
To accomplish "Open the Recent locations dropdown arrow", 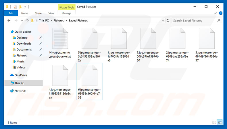I will click(x=22, y=21).
